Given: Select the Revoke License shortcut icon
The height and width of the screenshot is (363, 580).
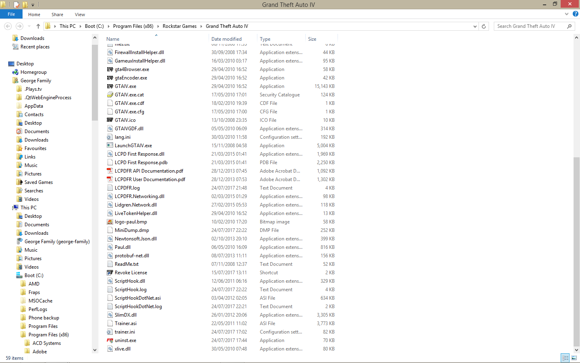Looking at the screenshot, I should click(110, 273).
